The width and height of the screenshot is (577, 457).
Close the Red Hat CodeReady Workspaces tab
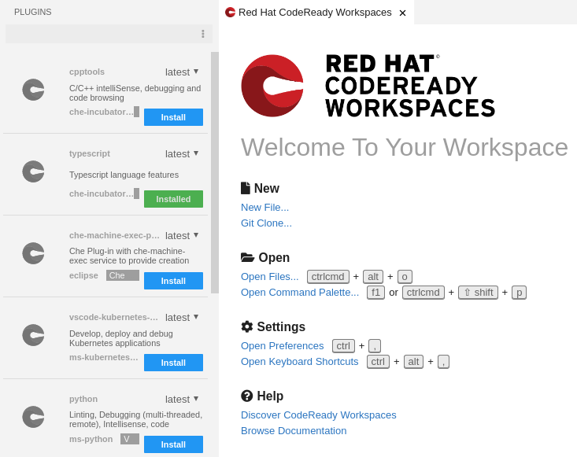pos(402,13)
